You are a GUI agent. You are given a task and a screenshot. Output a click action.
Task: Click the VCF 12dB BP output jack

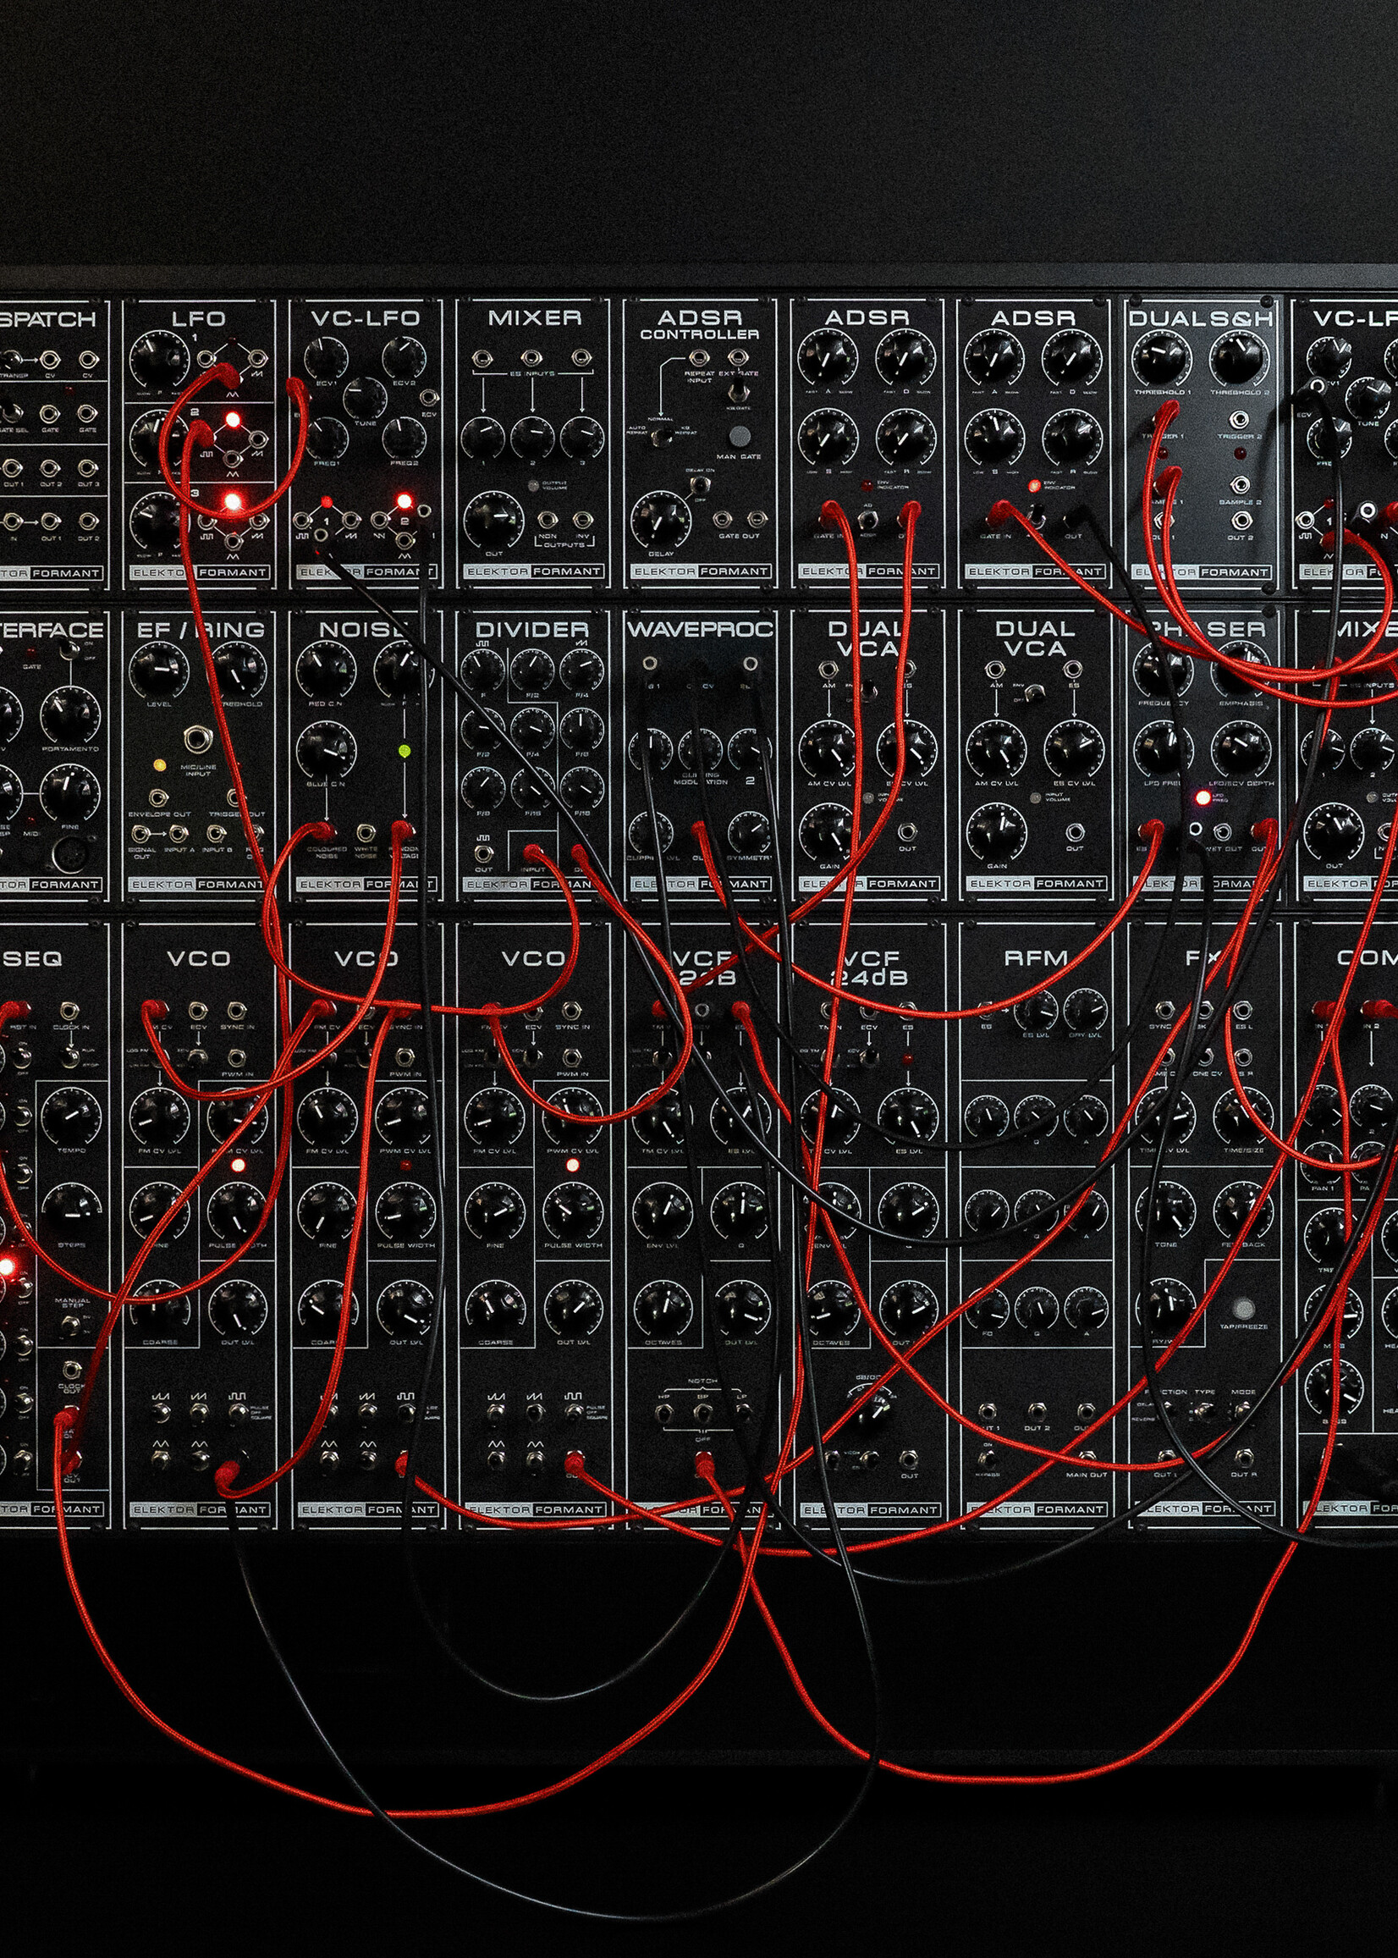coord(702,1412)
